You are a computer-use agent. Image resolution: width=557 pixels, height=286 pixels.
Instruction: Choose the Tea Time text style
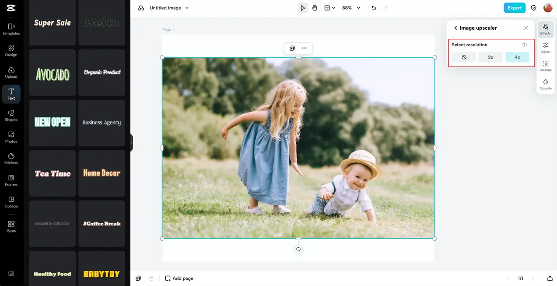pyautogui.click(x=53, y=173)
